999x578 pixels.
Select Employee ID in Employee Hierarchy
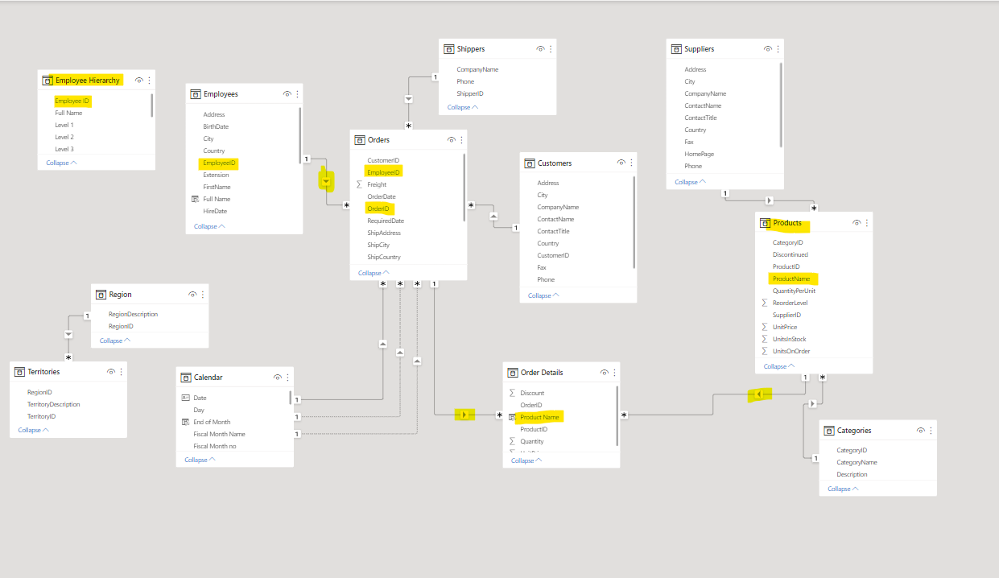click(x=72, y=101)
